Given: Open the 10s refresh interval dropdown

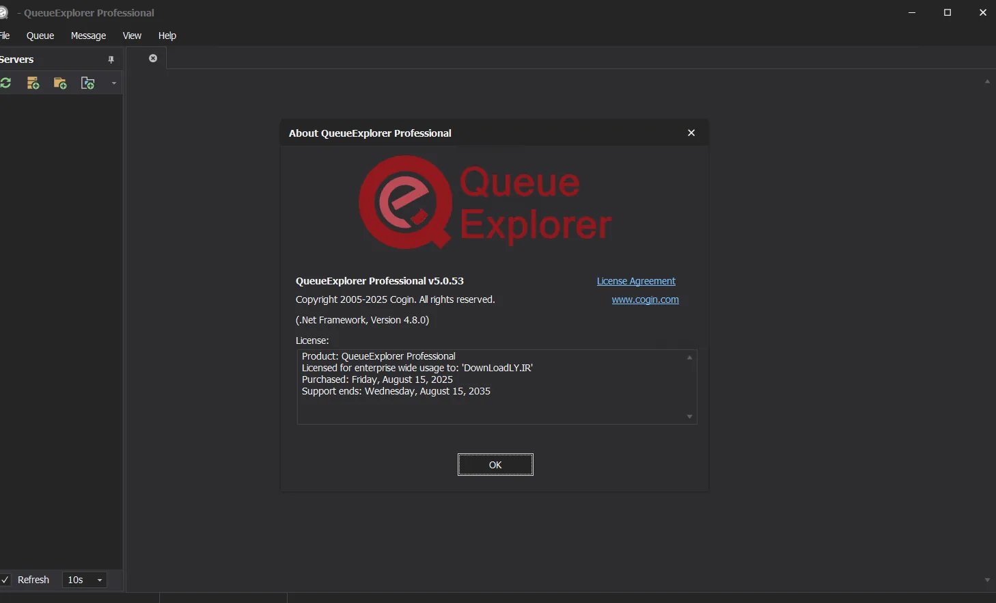Looking at the screenshot, I should 85,580.
